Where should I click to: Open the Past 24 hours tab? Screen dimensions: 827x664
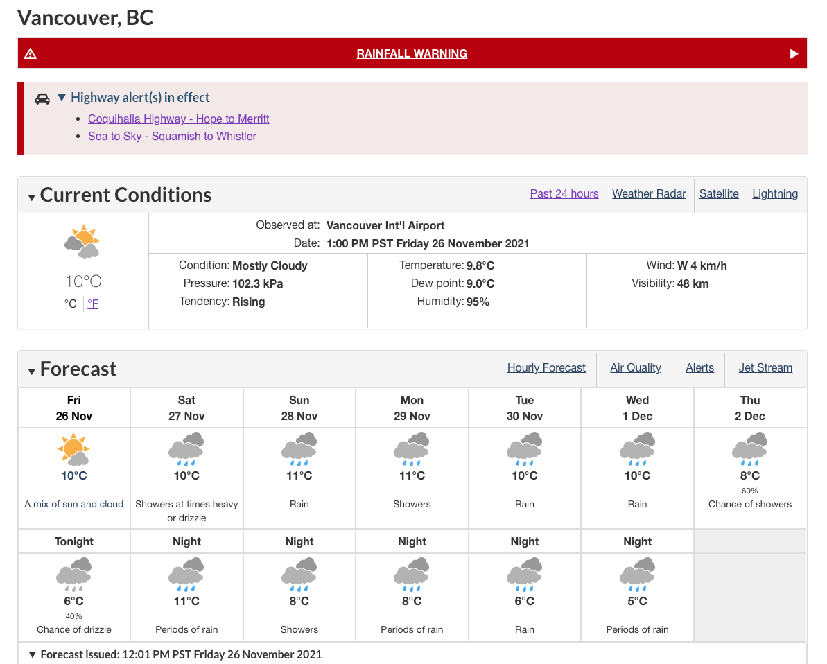pyautogui.click(x=564, y=193)
